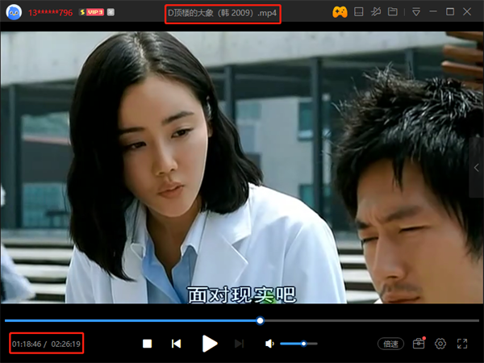484x363 pixels.
Task: Open the toolbox icon with red dot
Action: tap(418, 344)
